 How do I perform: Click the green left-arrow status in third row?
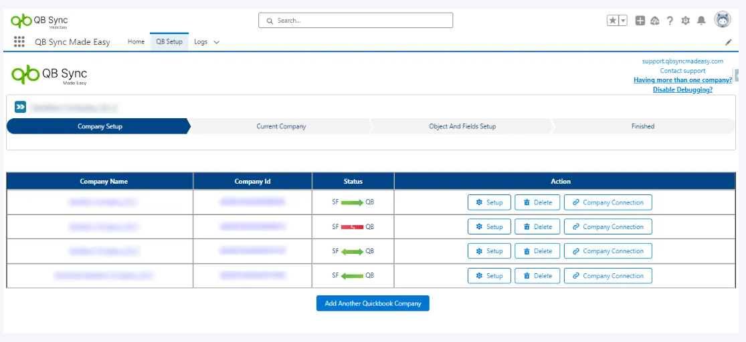pyautogui.click(x=352, y=250)
